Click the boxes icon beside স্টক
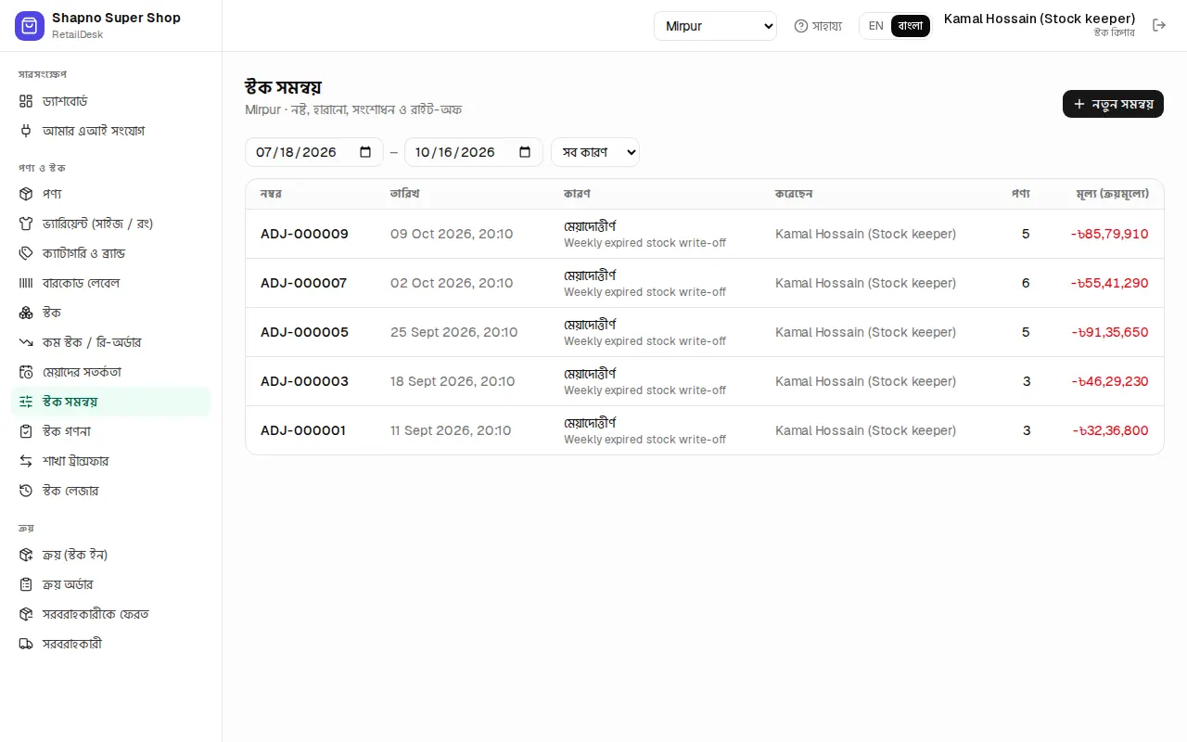The width and height of the screenshot is (1187, 742). pyautogui.click(x=26, y=313)
